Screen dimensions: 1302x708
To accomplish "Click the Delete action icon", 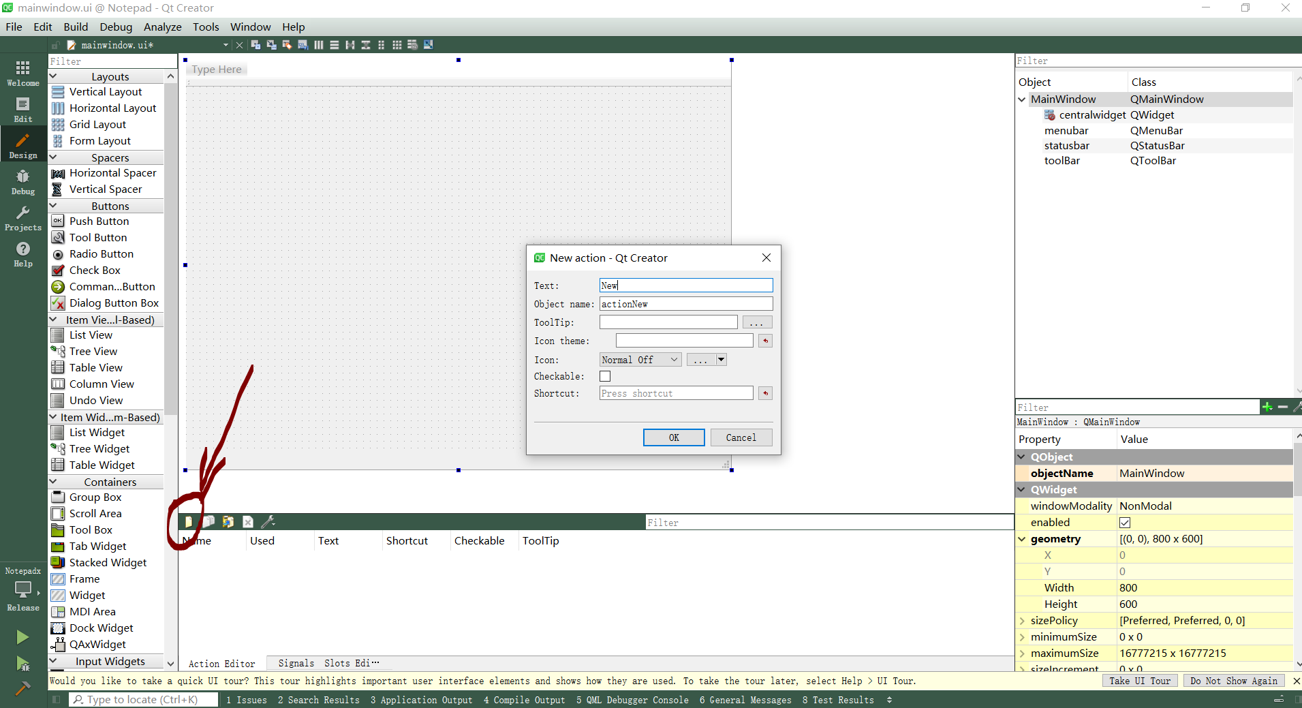I will tap(248, 522).
